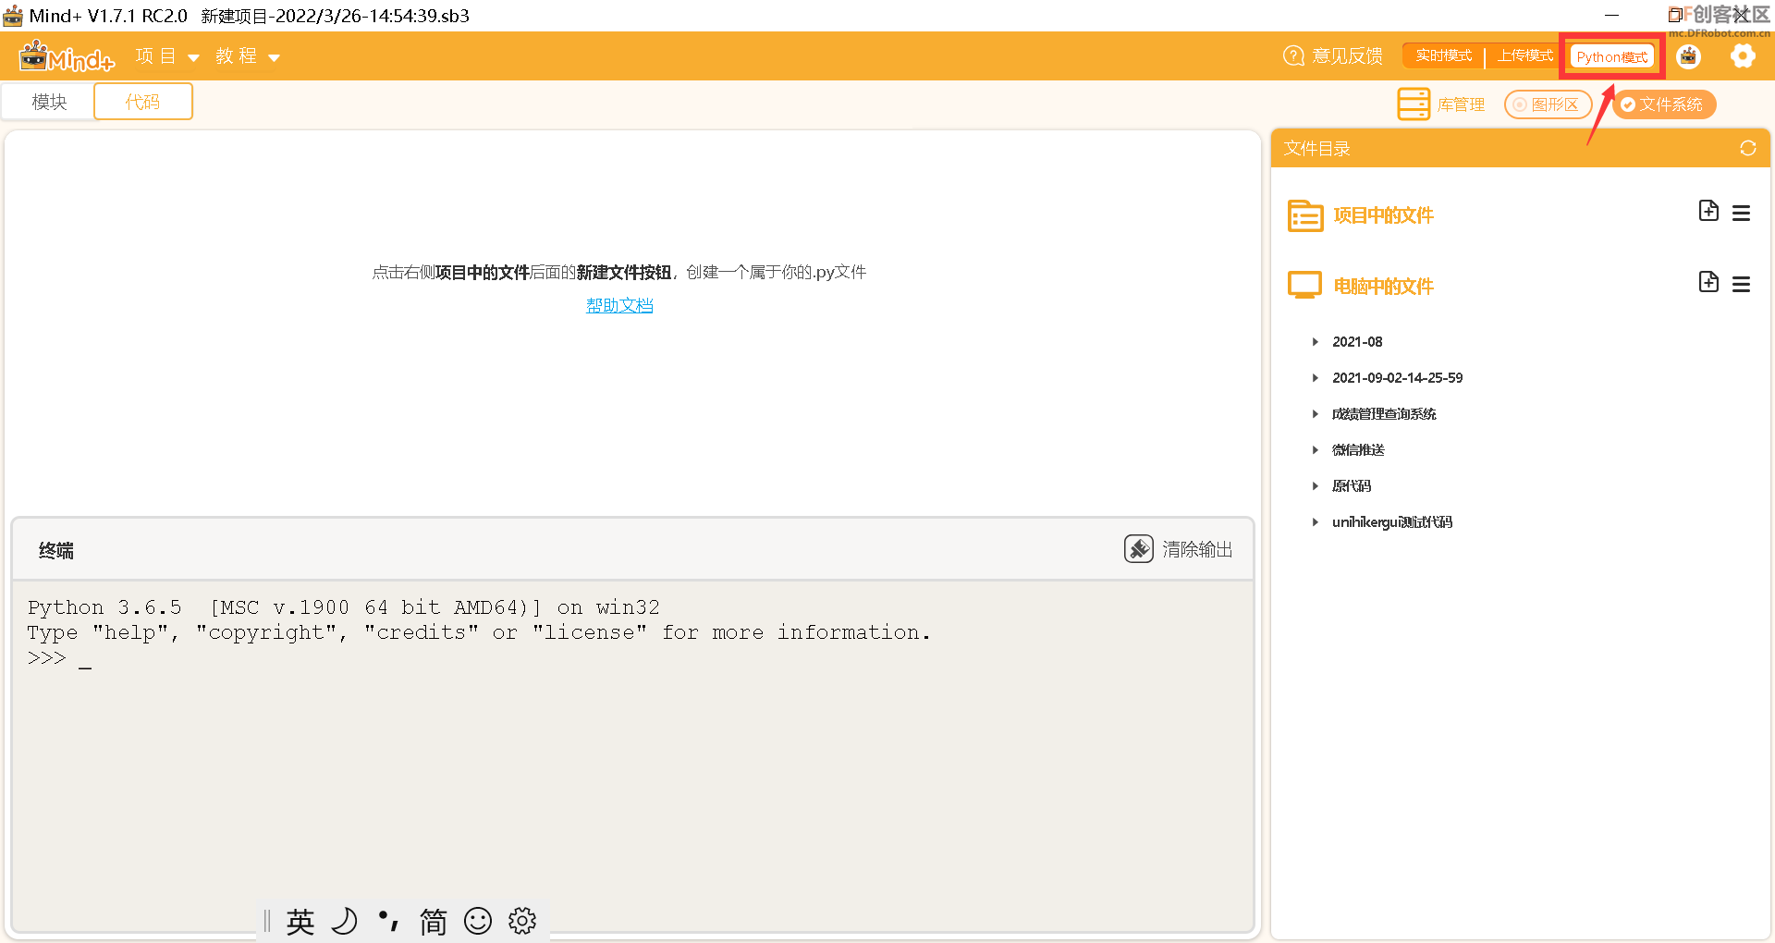Toggle IME 简 simplified Chinese icon

pyautogui.click(x=434, y=922)
